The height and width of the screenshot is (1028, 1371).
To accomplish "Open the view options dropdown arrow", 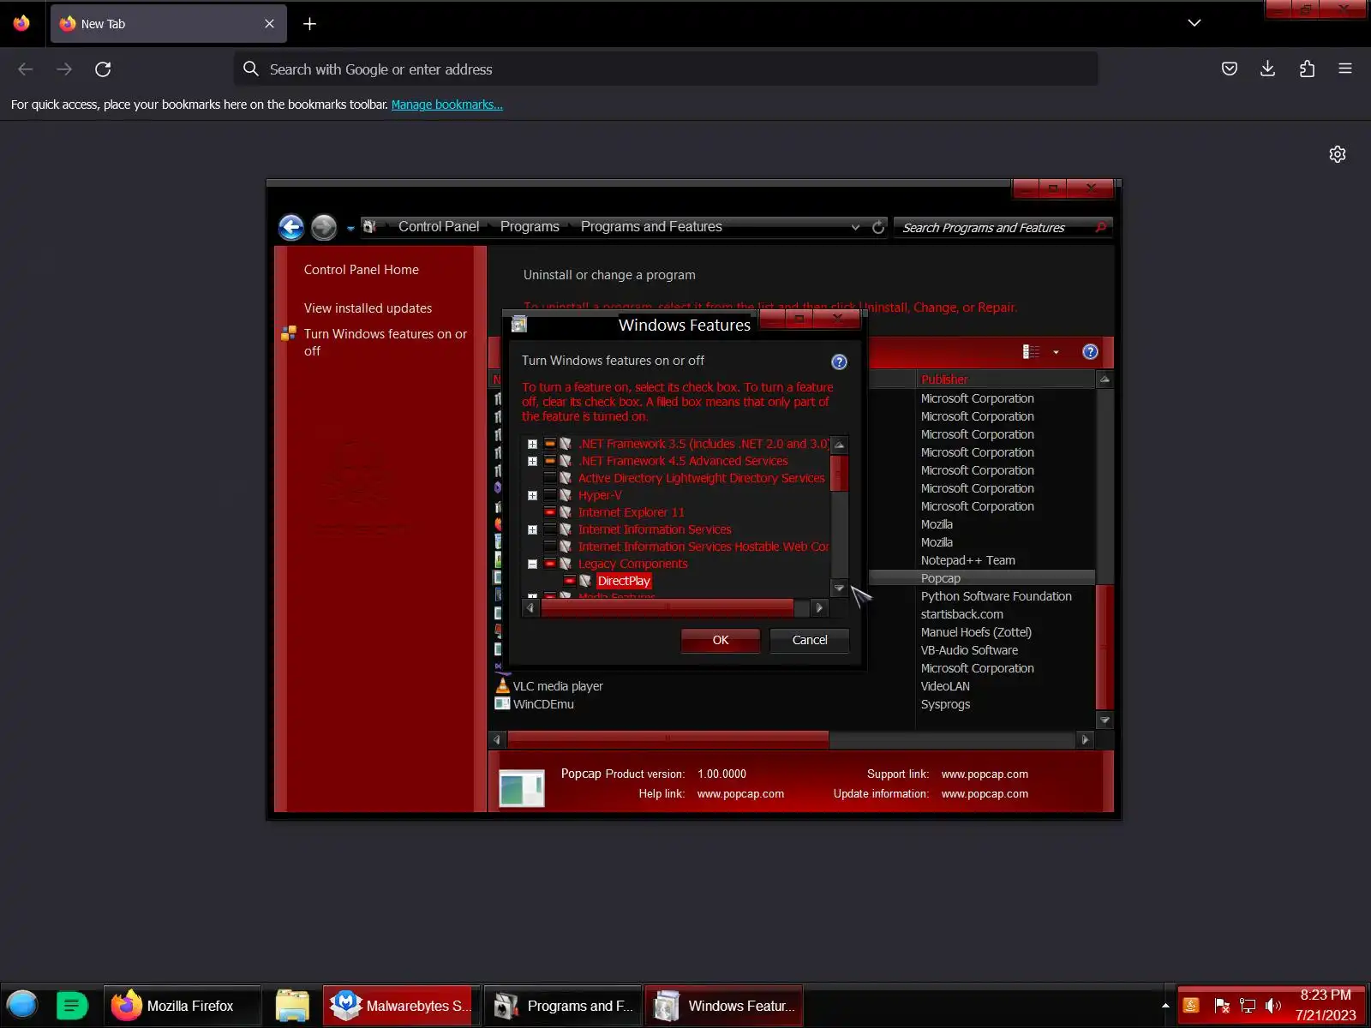I will coord(1056,352).
